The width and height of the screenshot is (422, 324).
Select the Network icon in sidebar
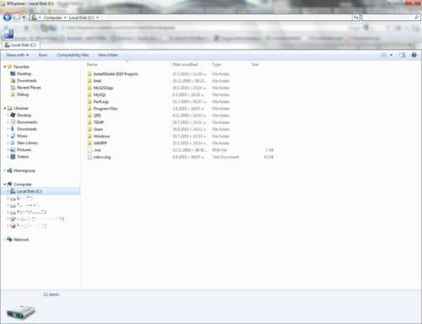tap(9, 240)
